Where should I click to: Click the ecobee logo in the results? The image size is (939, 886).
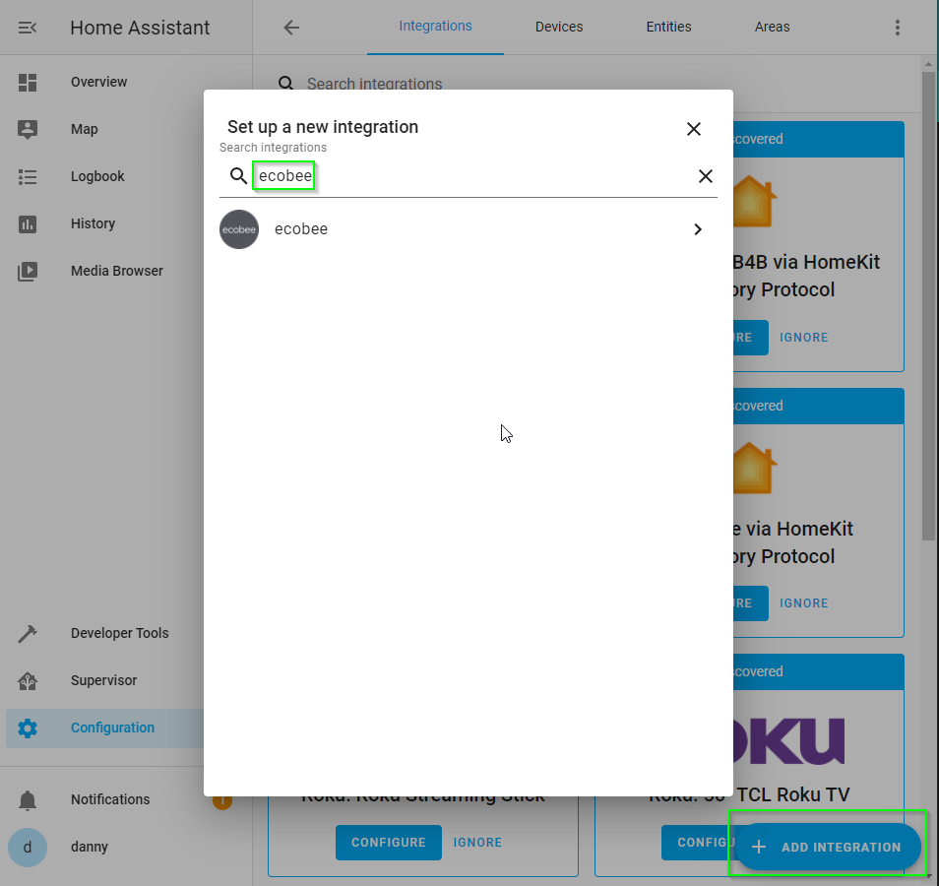[x=239, y=229]
